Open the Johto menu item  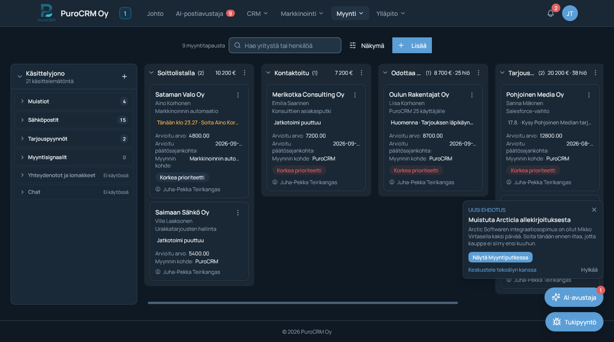point(155,13)
